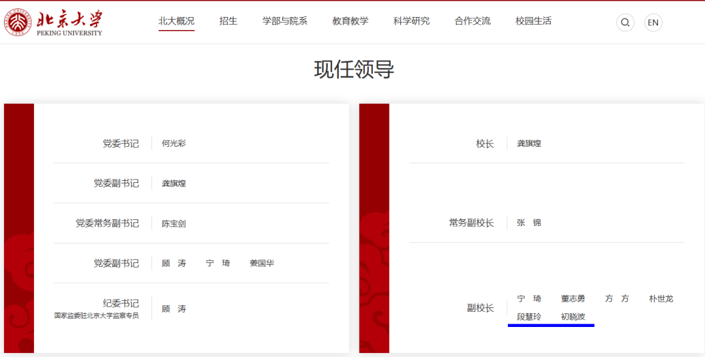Go to the 教育教学 menu item

click(x=350, y=21)
